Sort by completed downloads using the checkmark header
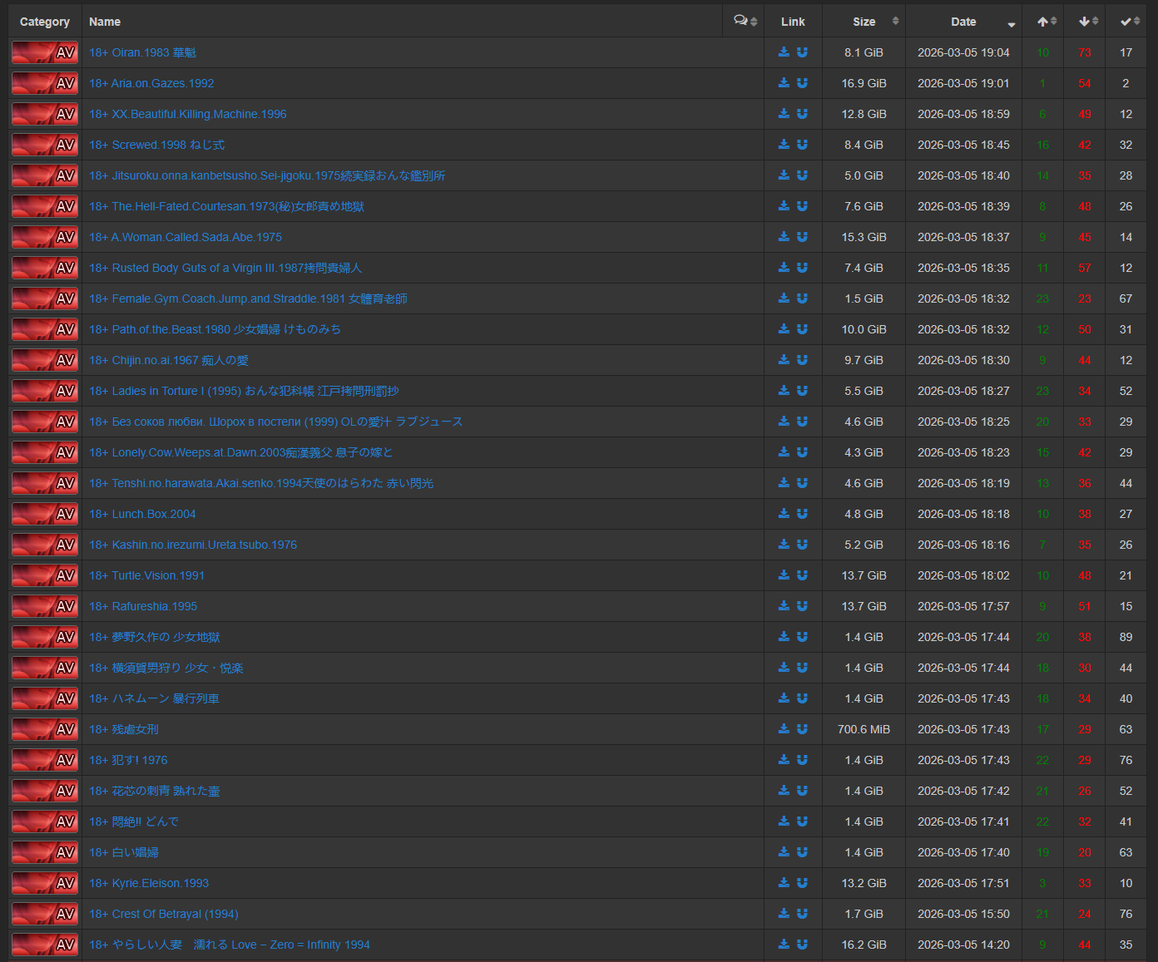 tap(1126, 22)
